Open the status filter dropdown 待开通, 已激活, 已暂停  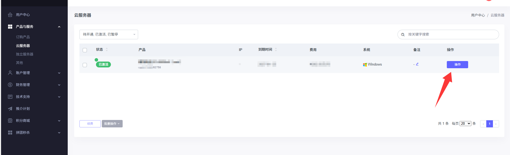(x=109, y=35)
